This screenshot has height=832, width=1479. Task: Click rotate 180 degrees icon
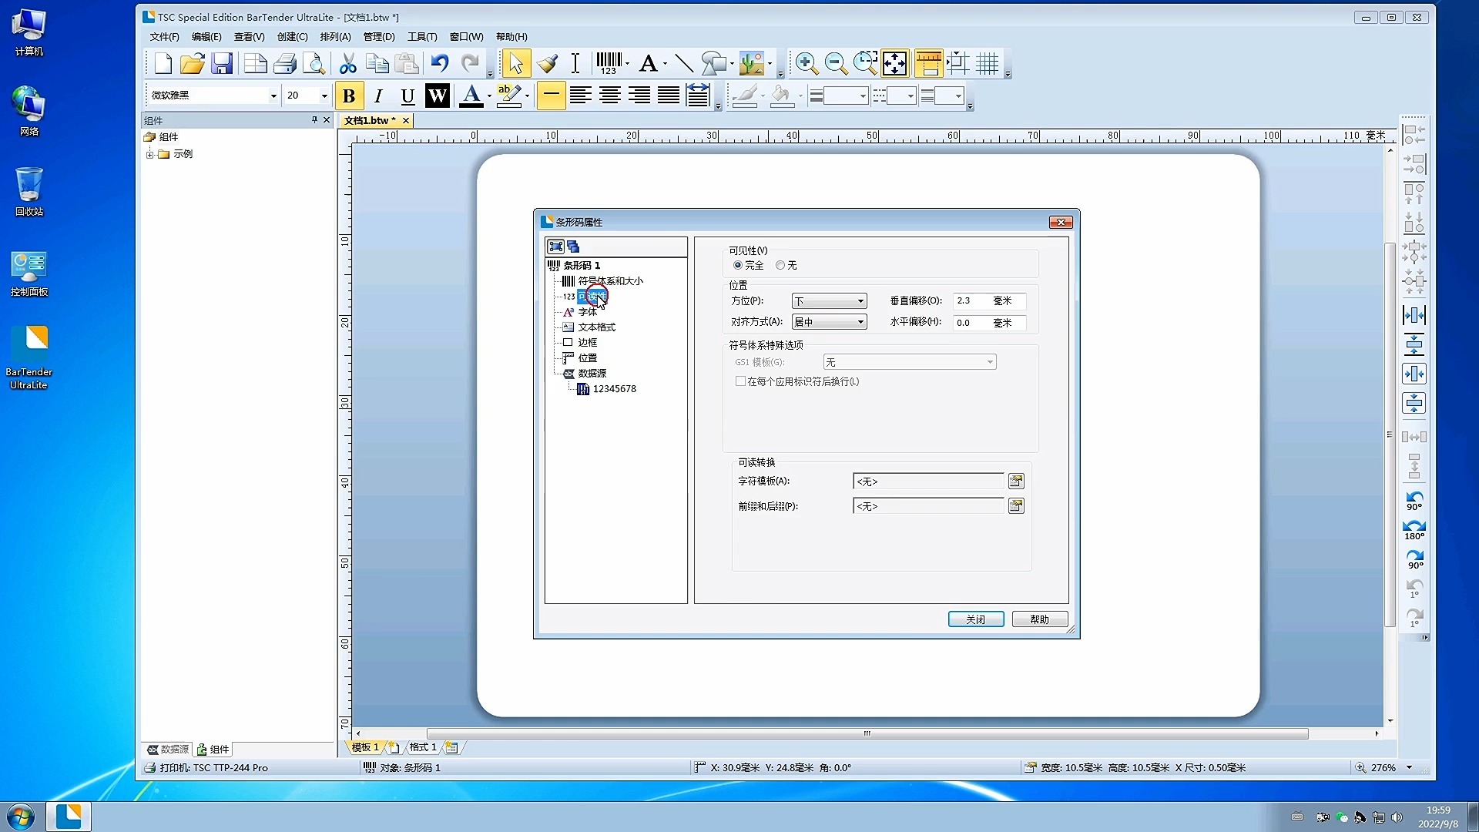1414,529
